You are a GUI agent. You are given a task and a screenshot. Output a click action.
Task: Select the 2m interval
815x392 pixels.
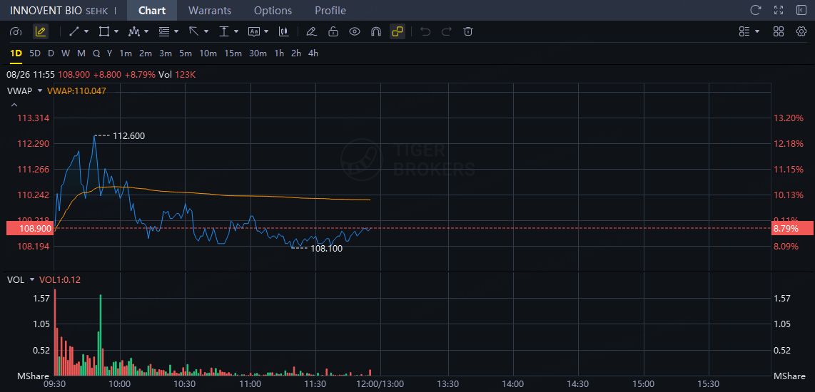(146, 53)
